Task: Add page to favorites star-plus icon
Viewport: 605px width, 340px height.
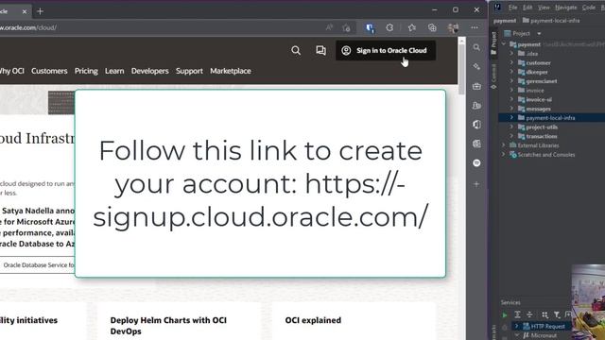Action: coord(346,27)
